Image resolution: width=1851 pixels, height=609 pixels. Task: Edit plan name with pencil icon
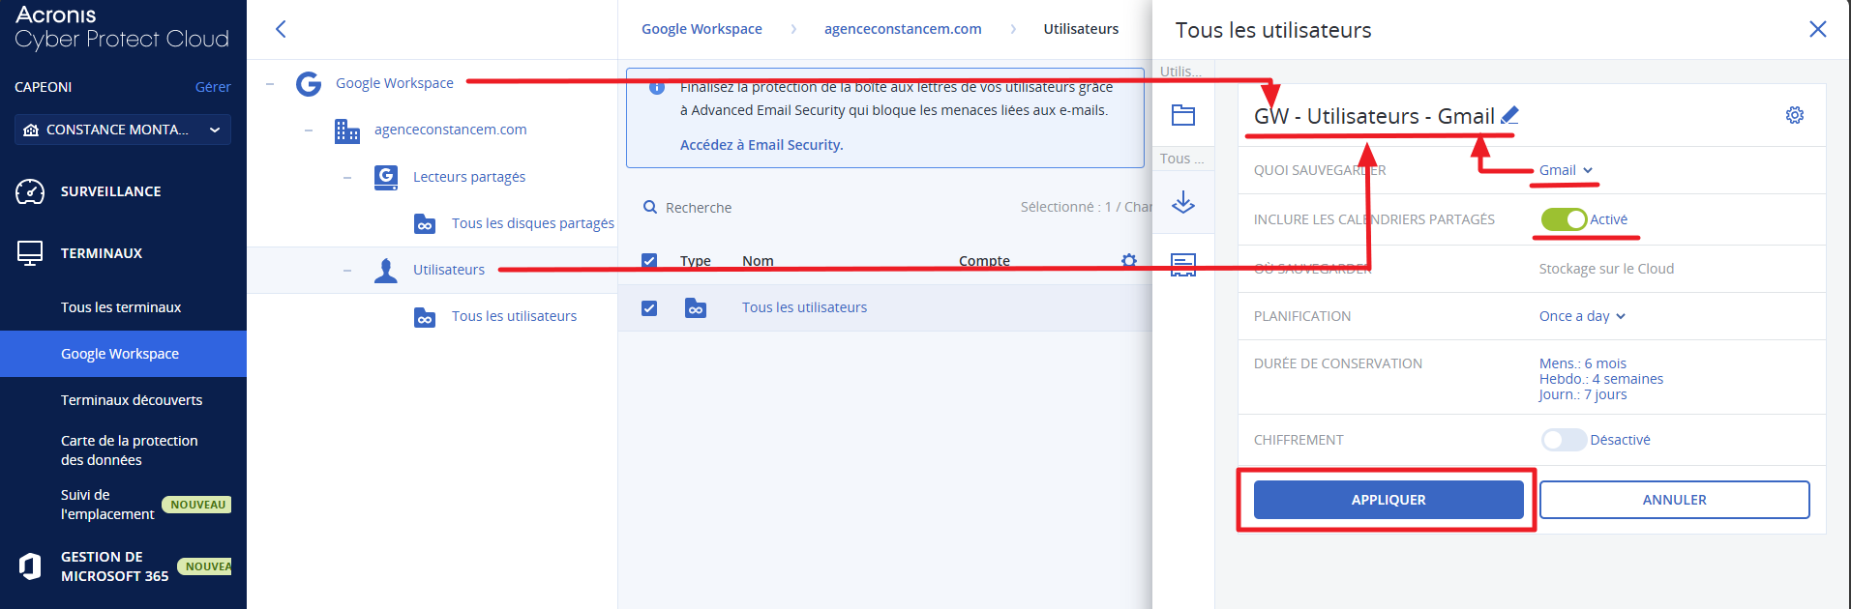pyautogui.click(x=1509, y=116)
